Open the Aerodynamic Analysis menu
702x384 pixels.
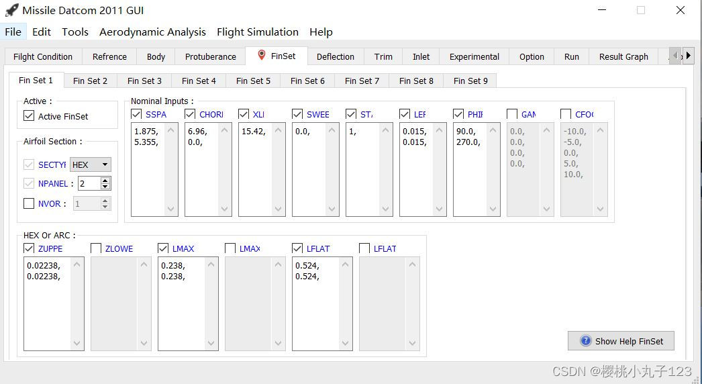pyautogui.click(x=152, y=32)
